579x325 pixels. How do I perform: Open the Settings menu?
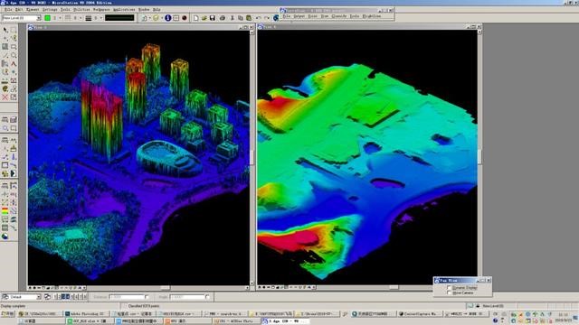coord(50,9)
